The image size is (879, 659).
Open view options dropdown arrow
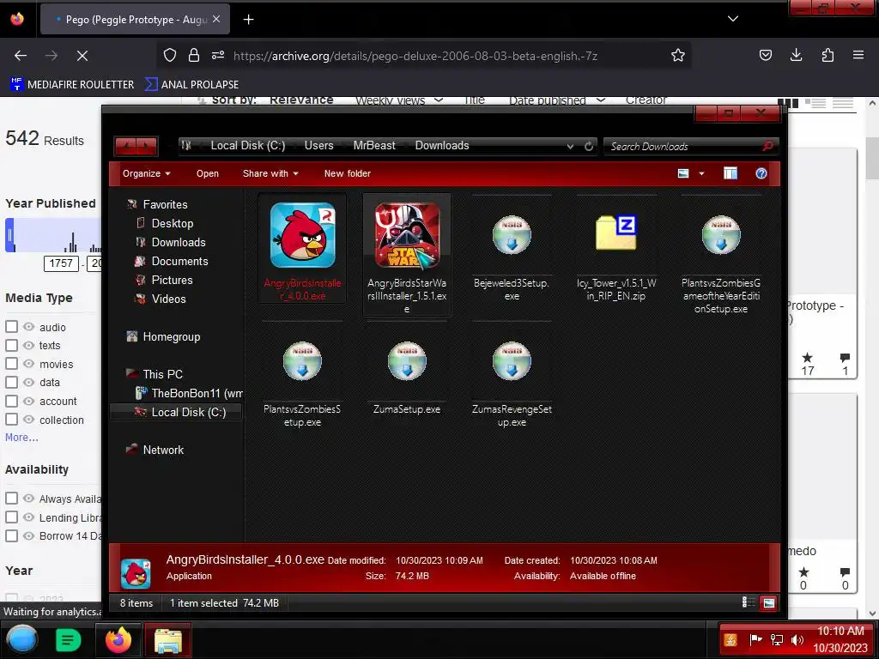coord(701,173)
